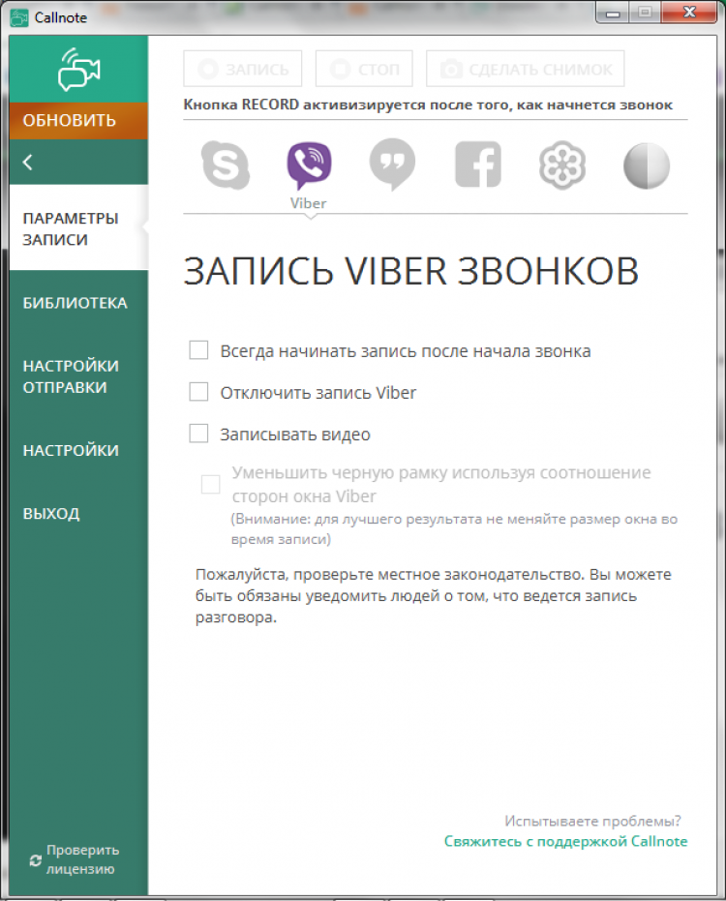Click the back chevron in the sidebar
The image size is (726, 901).
pyautogui.click(x=27, y=162)
